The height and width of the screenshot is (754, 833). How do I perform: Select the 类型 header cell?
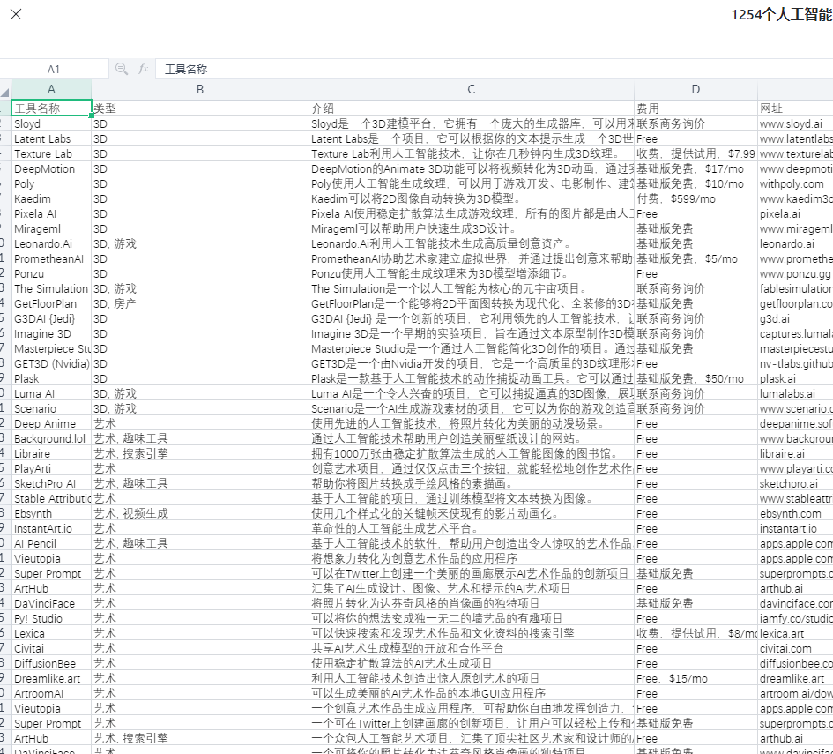pyautogui.click(x=200, y=108)
